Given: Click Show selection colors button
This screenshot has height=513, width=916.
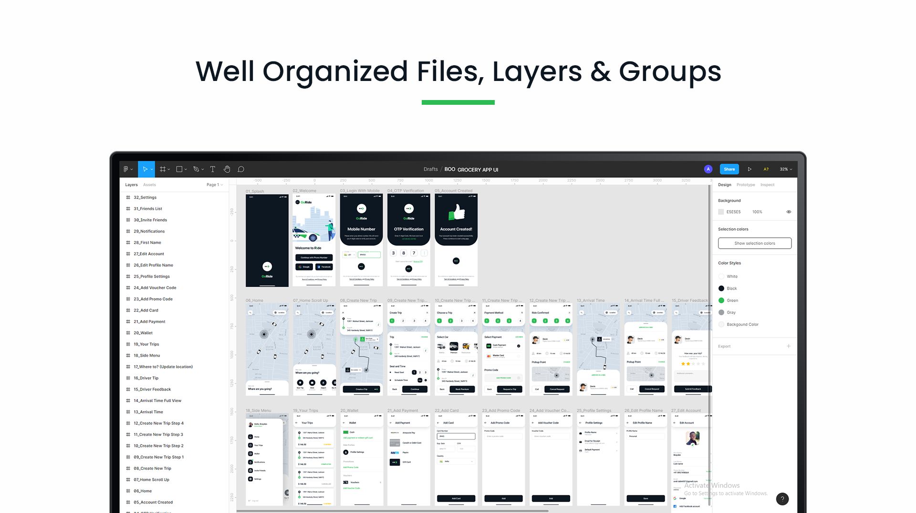Looking at the screenshot, I should (x=755, y=243).
